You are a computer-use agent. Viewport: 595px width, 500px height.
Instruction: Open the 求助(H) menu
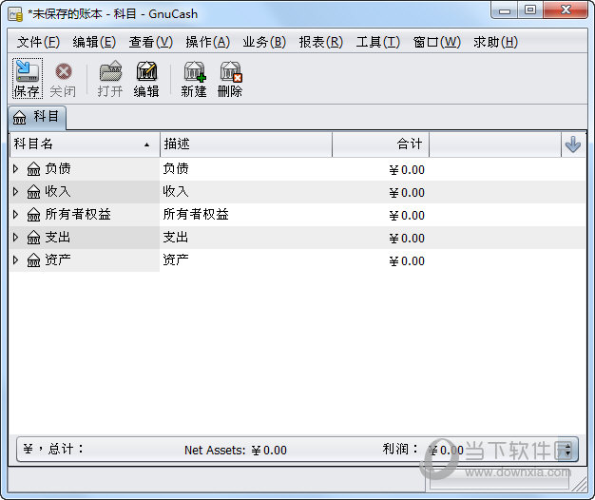tap(495, 42)
